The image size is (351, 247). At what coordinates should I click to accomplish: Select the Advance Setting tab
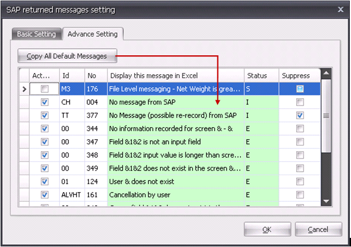[93, 34]
